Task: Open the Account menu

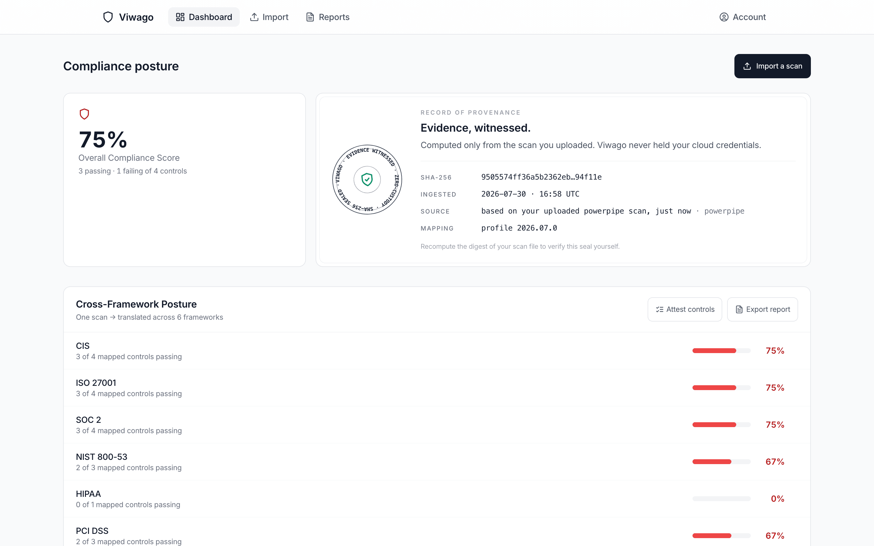Action: (x=743, y=17)
